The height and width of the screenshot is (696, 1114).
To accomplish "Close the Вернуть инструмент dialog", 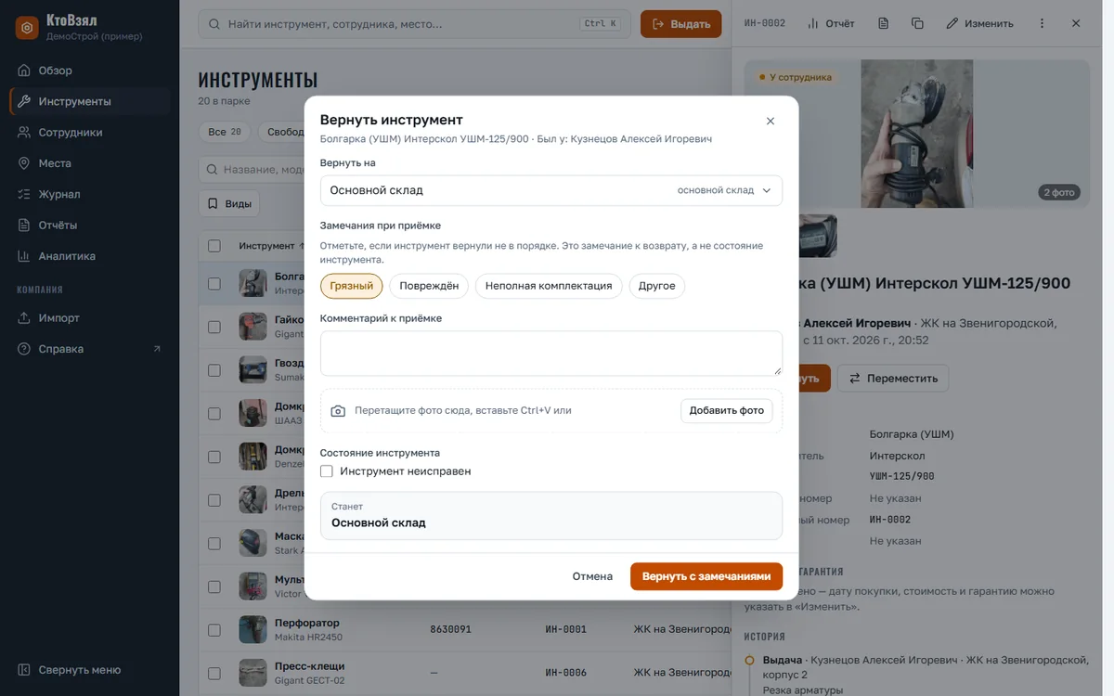I will (x=770, y=121).
